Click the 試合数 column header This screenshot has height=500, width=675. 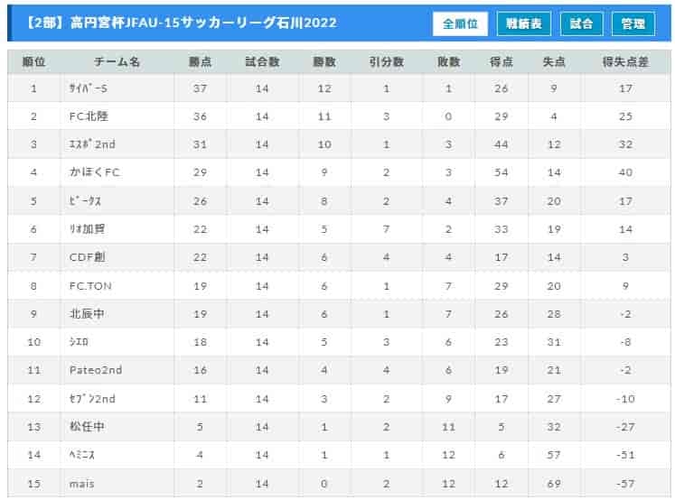[262, 62]
